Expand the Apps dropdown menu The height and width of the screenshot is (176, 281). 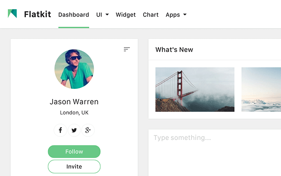tap(176, 15)
